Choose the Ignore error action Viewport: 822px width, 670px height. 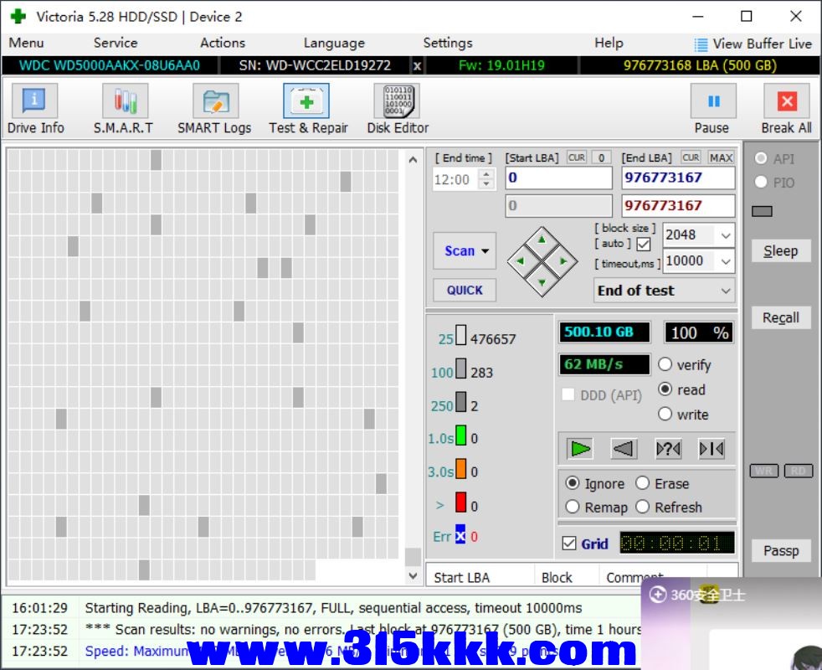[x=573, y=482]
